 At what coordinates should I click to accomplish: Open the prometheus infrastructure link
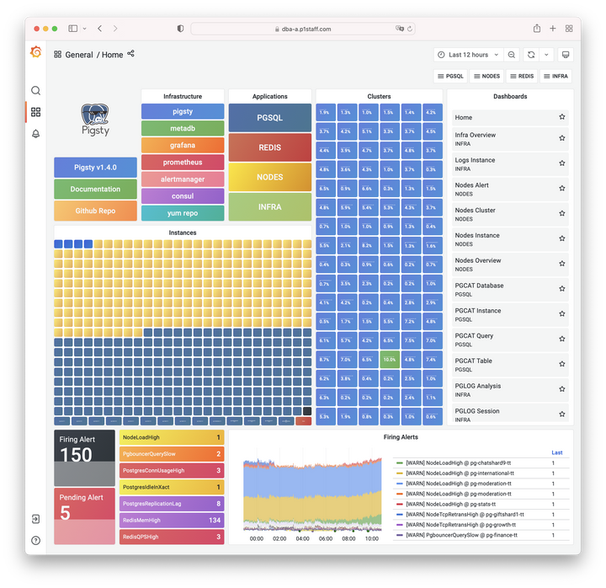click(x=183, y=163)
